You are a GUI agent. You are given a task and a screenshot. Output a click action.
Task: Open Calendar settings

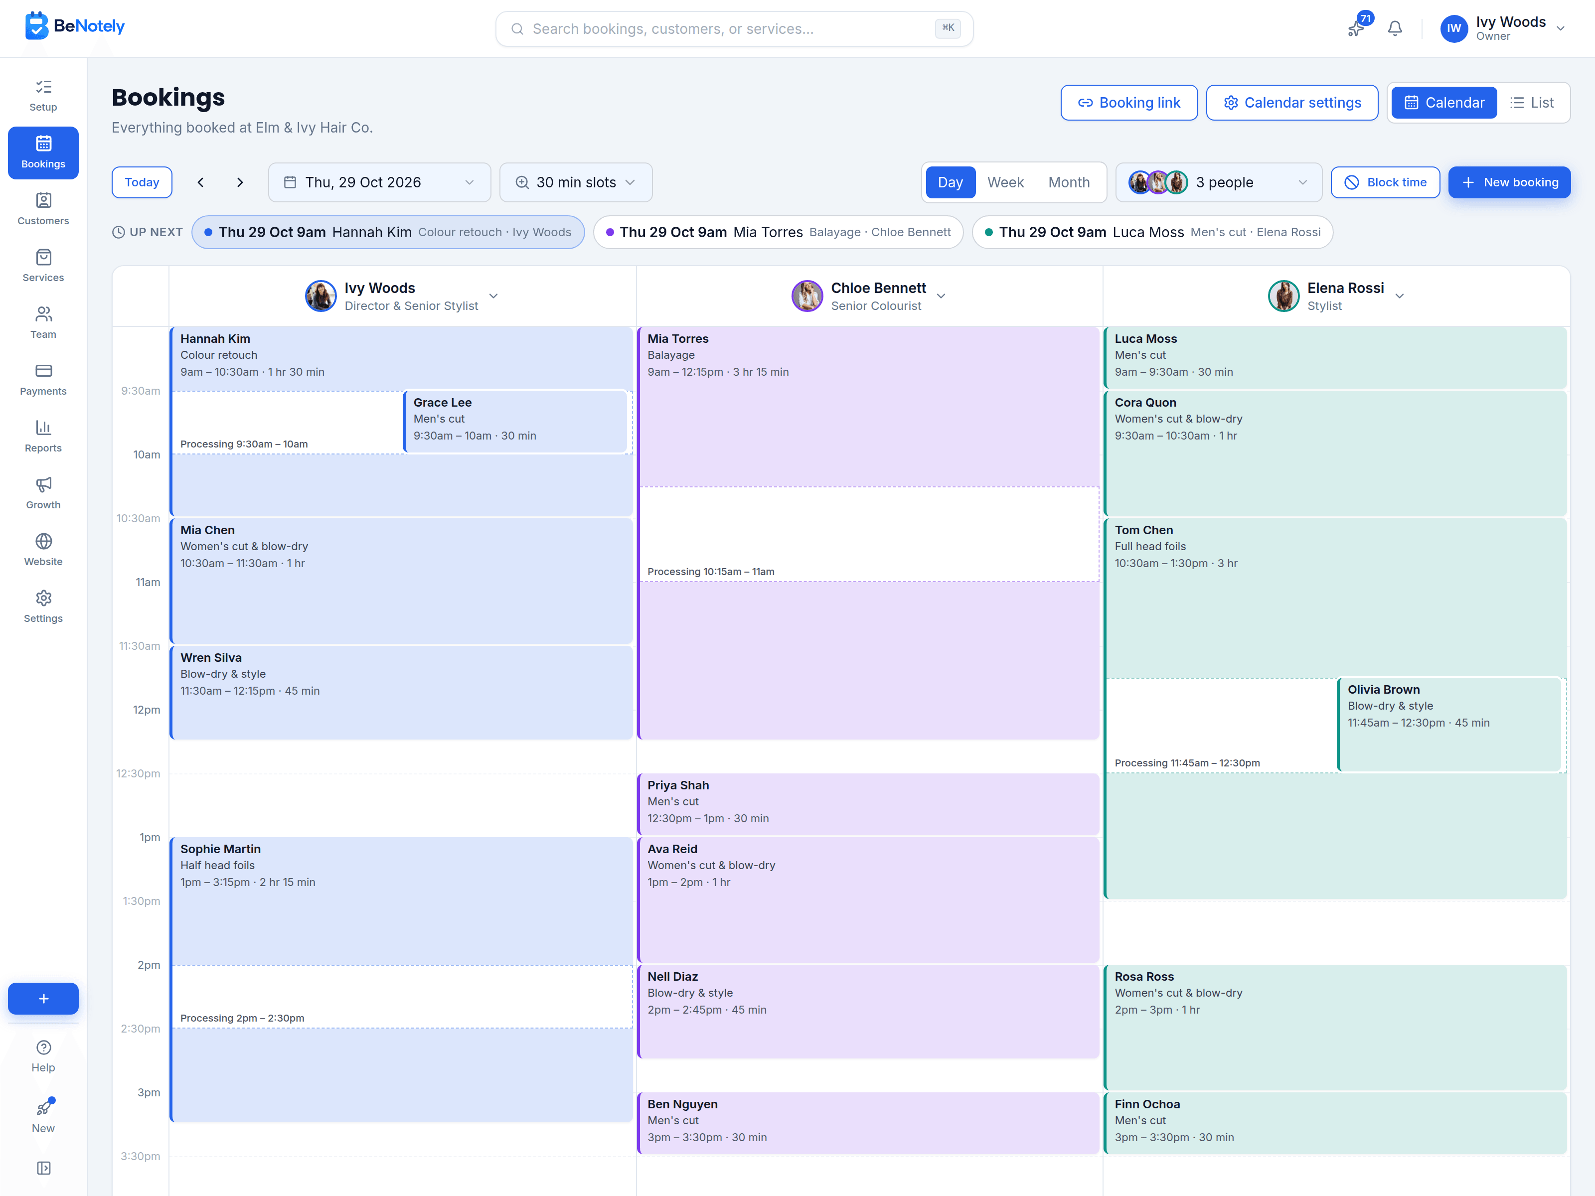1292,102
